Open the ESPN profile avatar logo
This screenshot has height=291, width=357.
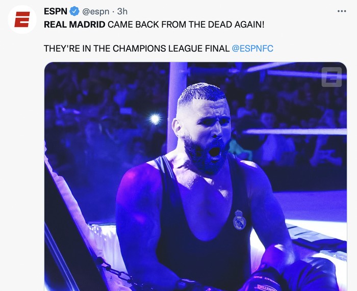coord(22,19)
